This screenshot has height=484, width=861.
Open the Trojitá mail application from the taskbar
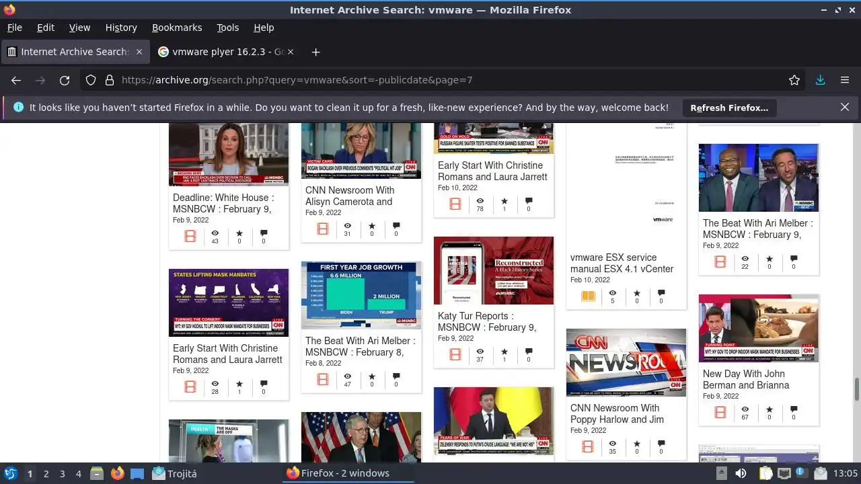(174, 473)
